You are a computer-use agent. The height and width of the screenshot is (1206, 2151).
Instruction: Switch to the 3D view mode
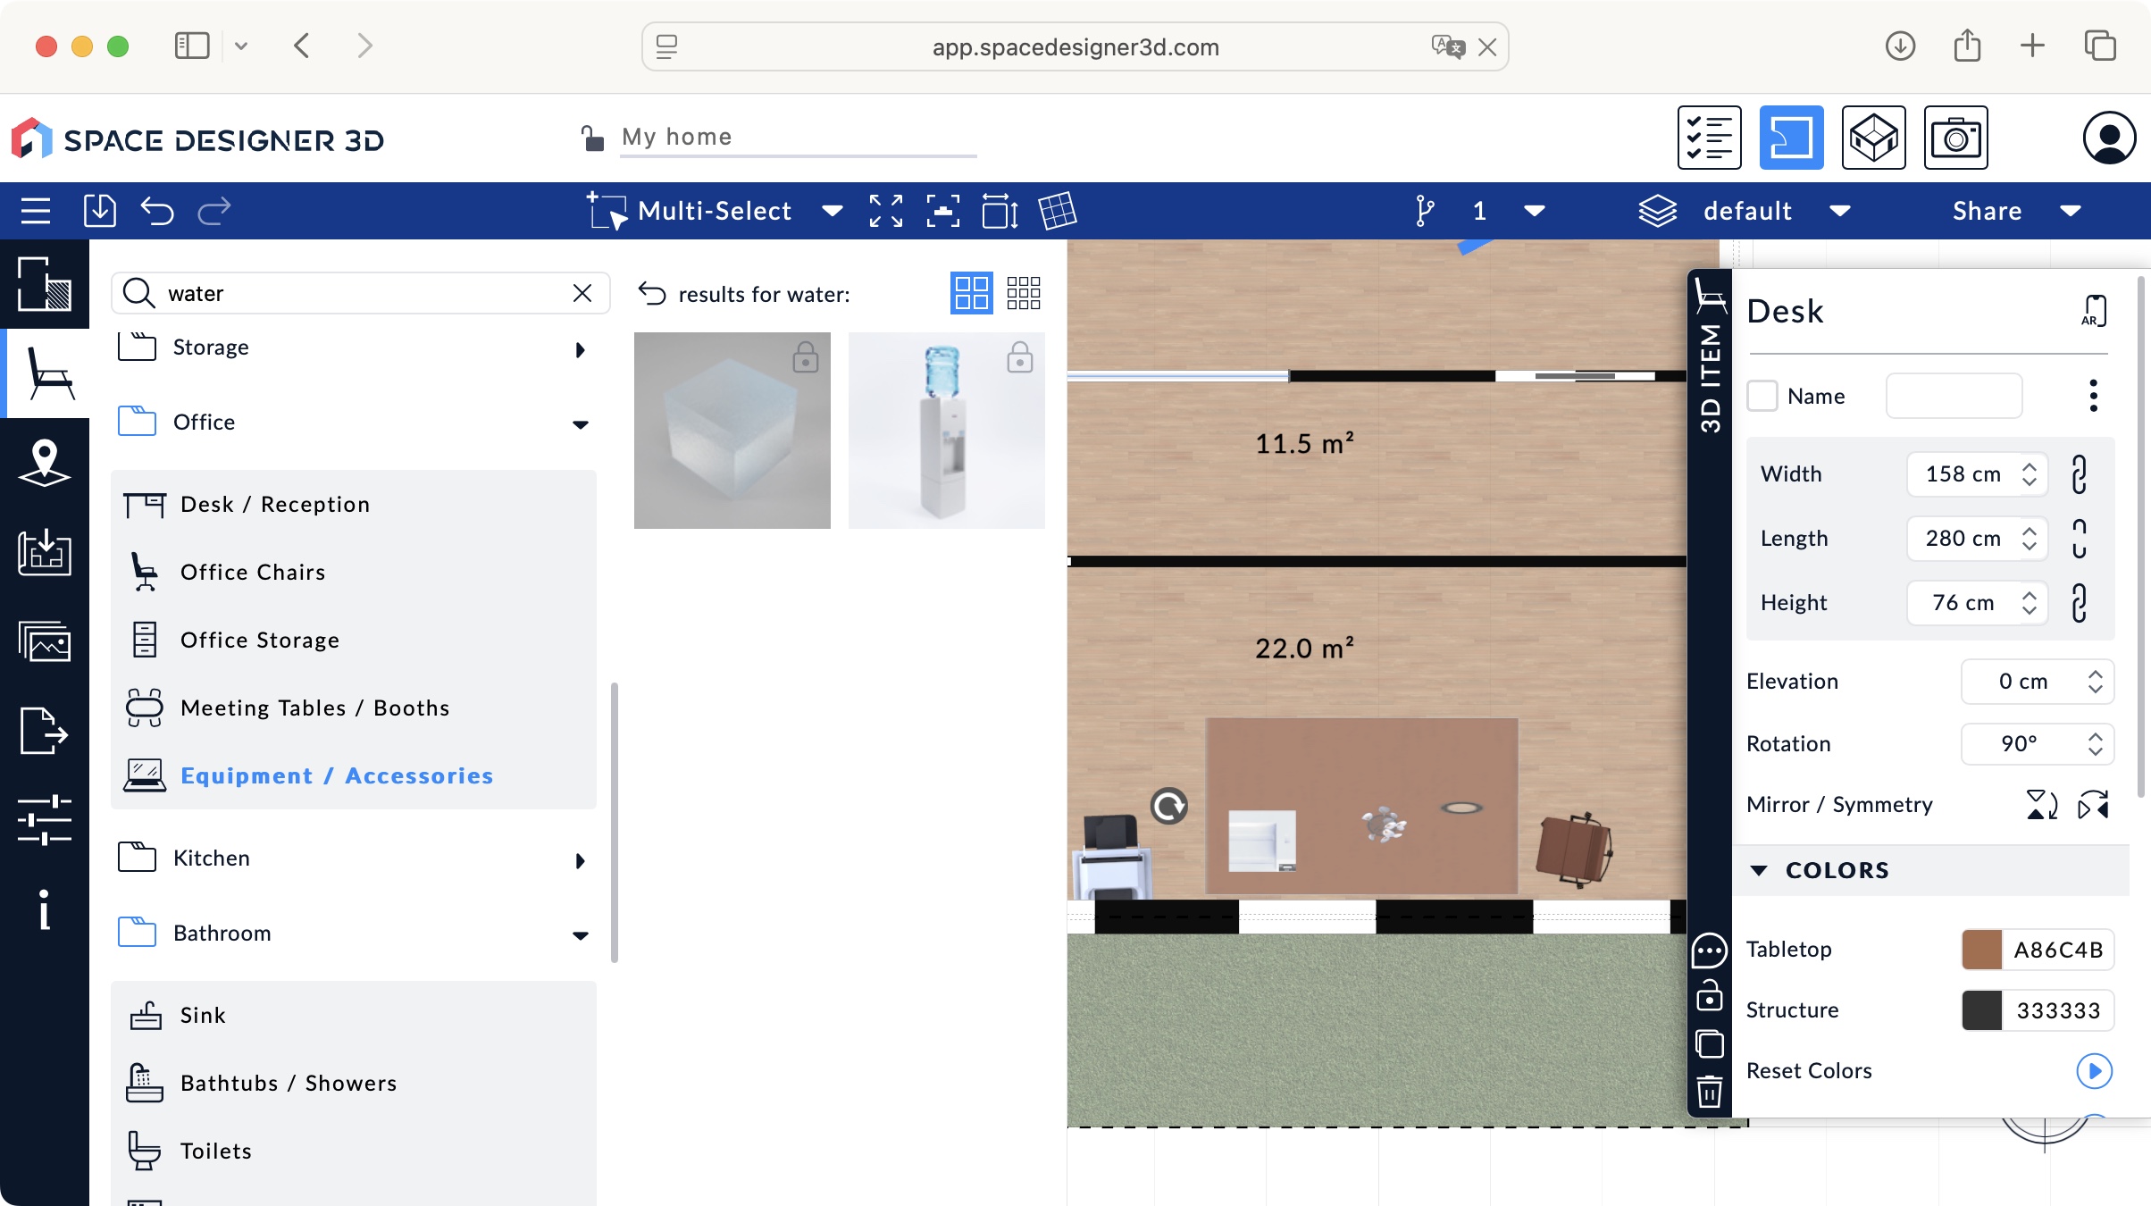[1872, 137]
